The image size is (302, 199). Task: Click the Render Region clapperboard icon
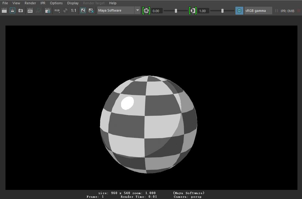click(12, 10)
